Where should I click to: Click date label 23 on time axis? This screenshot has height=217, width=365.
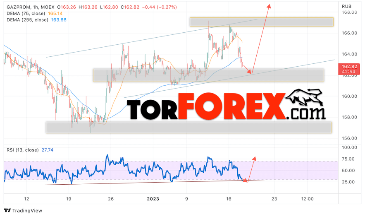click(x=274, y=199)
